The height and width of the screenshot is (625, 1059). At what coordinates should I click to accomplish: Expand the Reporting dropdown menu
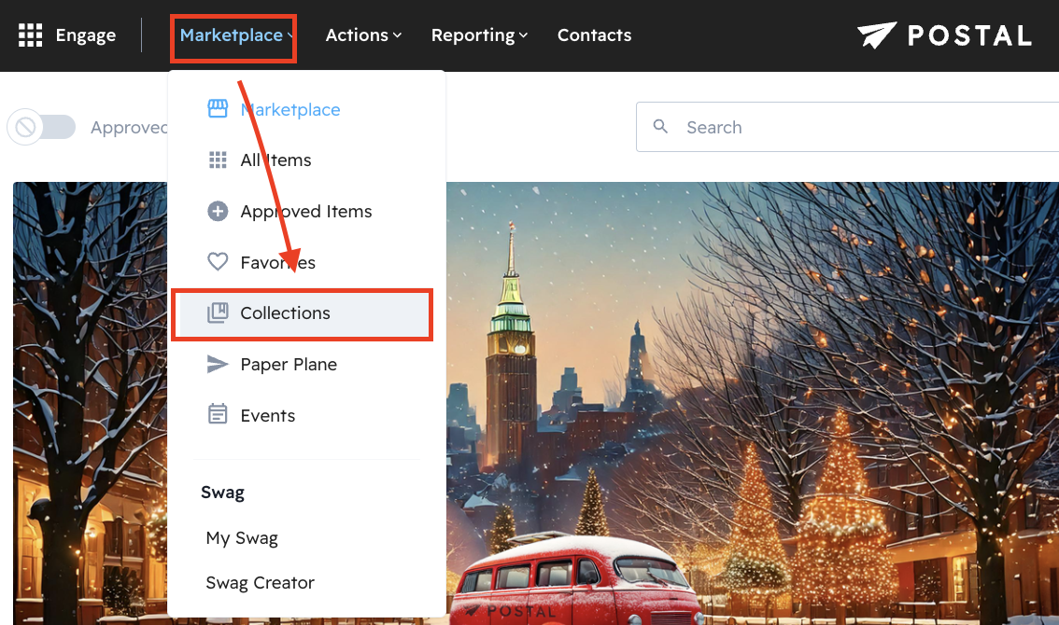[x=479, y=35]
